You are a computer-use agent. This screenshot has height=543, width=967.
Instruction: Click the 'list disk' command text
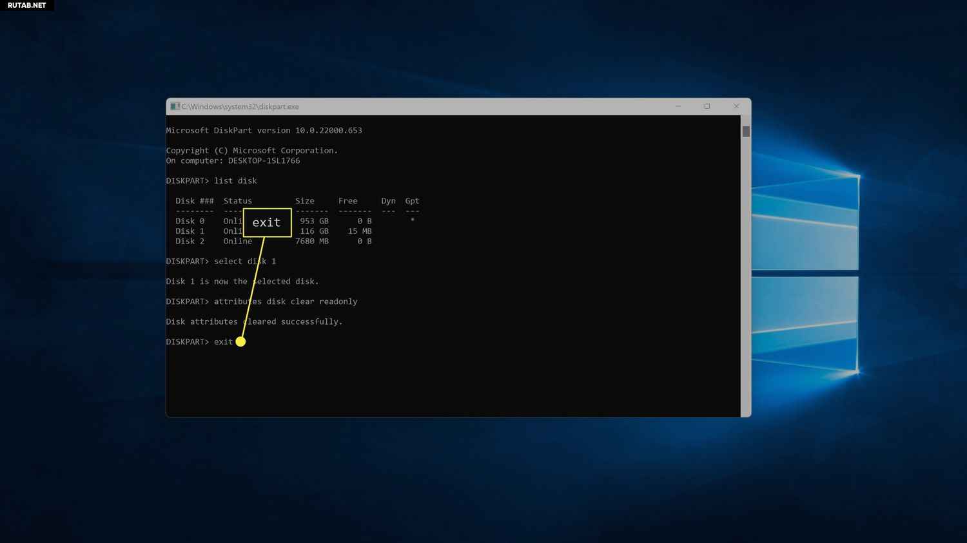(235, 180)
